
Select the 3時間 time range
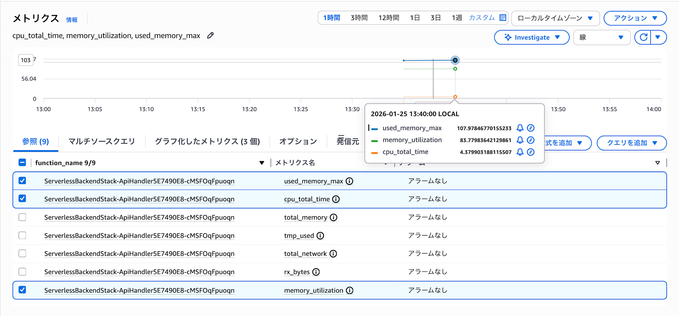359,18
